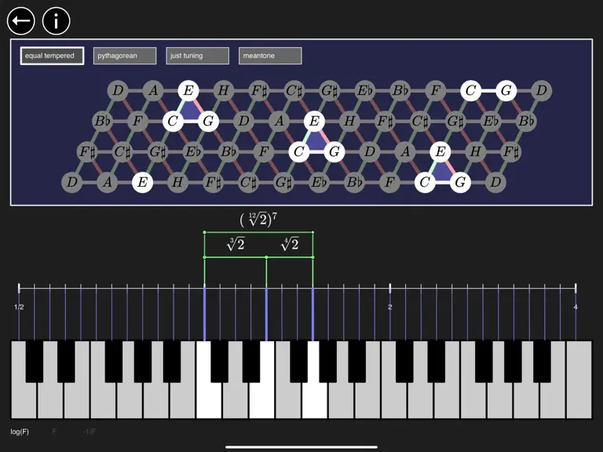Choose just tuning option
This screenshot has width=603, height=452.
(197, 56)
